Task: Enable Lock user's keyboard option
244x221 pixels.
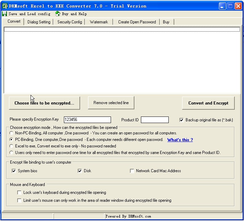Action: (20, 193)
